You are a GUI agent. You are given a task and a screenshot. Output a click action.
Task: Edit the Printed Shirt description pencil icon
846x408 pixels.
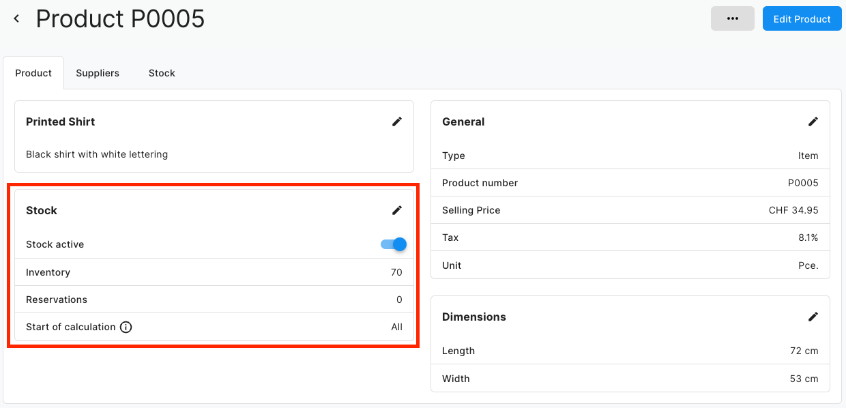pyautogui.click(x=397, y=121)
